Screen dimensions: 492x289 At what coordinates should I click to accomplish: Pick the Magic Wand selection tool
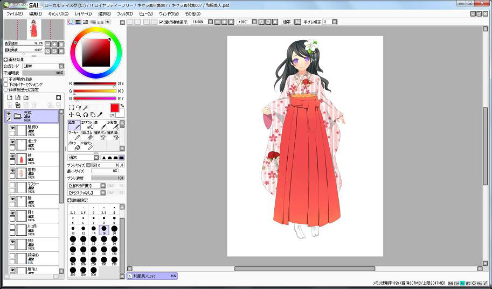pos(85,108)
